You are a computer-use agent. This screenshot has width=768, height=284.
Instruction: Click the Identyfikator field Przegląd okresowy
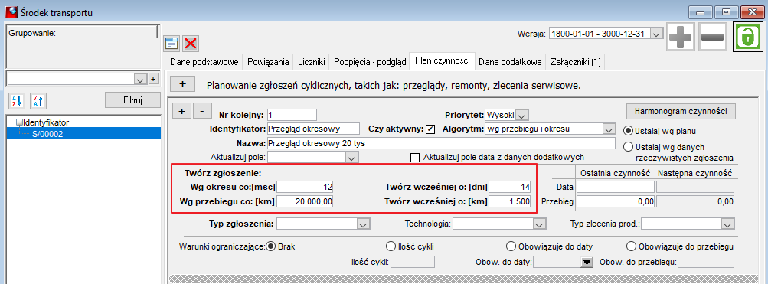[313, 129]
